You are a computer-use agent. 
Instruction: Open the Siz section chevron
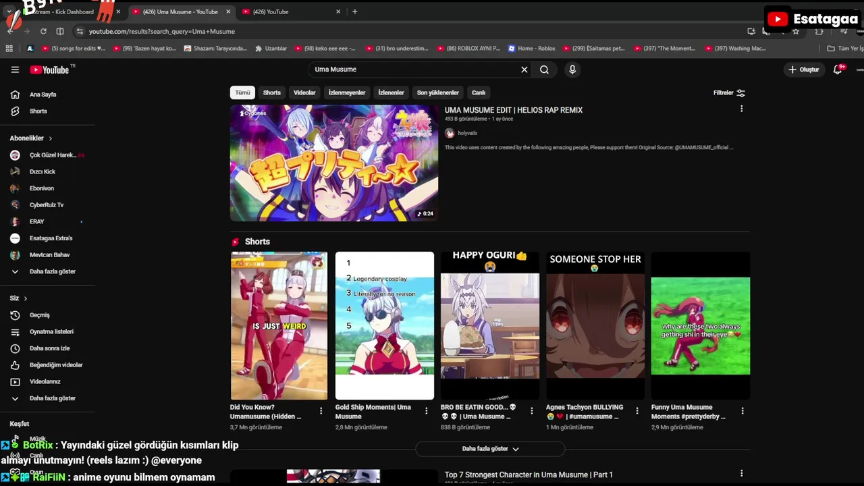(x=26, y=298)
